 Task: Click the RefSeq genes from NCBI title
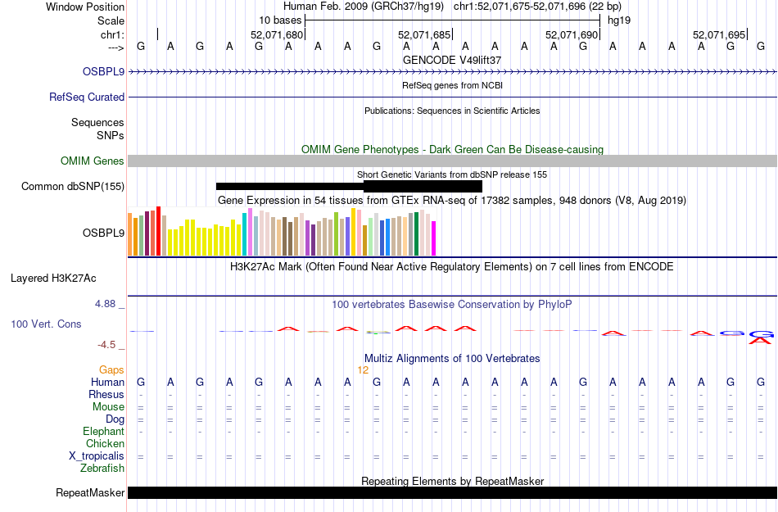click(x=452, y=85)
